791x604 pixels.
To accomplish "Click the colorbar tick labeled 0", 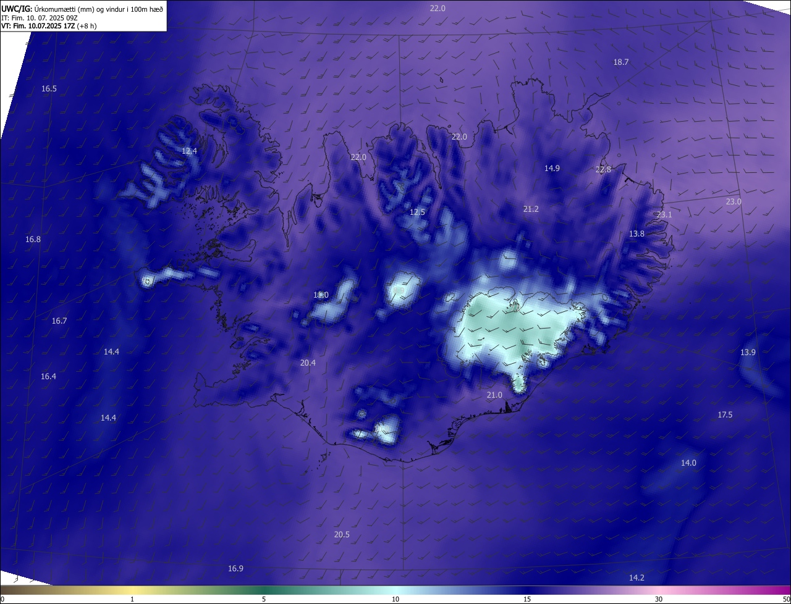I will [x=2, y=599].
